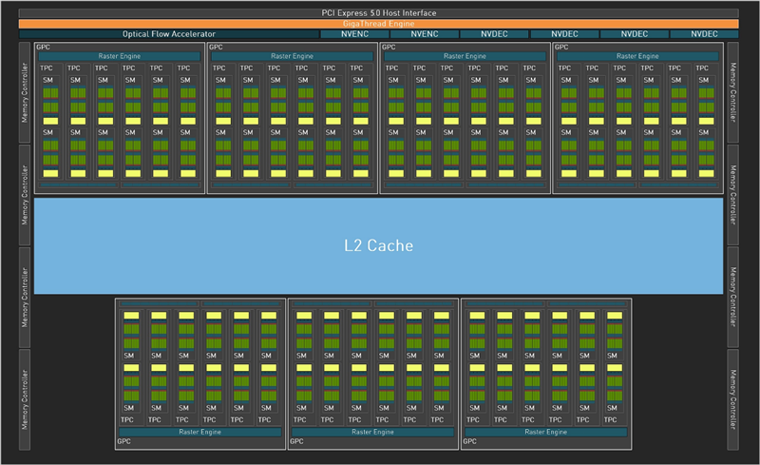The height and width of the screenshot is (465, 760).
Task: Click the GPC label of top-left cluster
Action: click(x=43, y=47)
